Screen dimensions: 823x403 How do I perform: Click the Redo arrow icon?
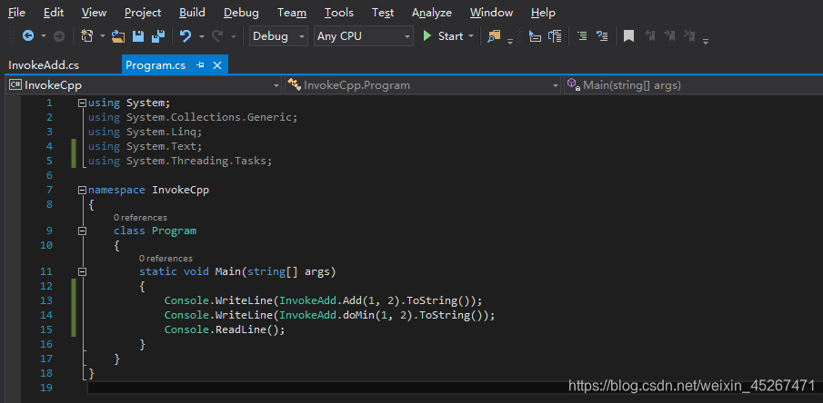217,36
